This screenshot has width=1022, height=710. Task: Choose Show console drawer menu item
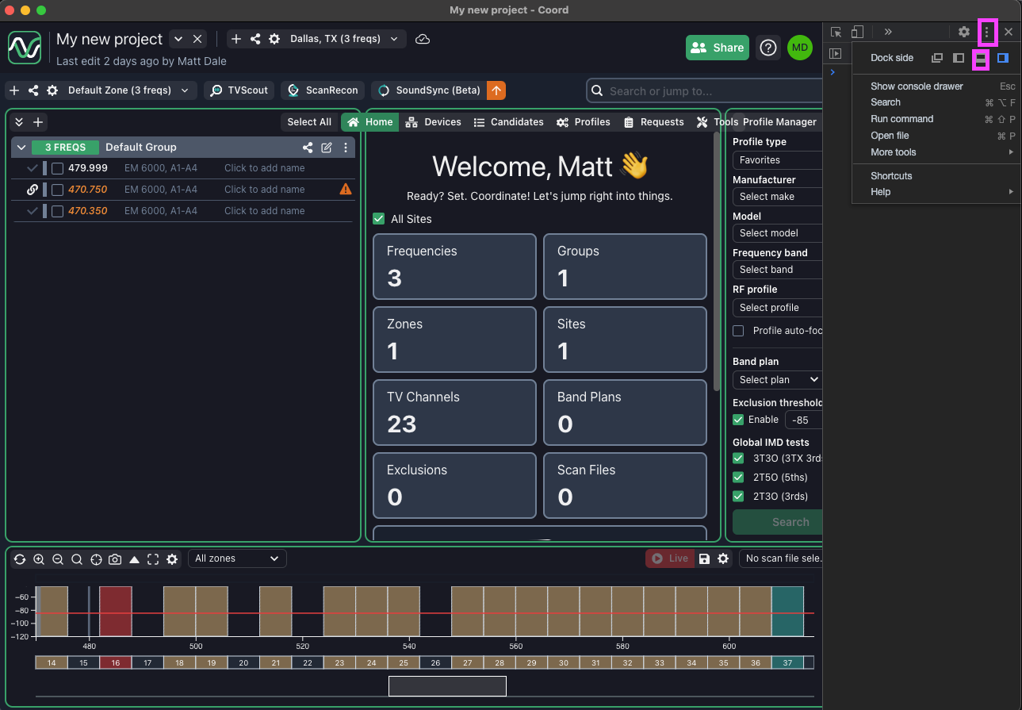917,86
